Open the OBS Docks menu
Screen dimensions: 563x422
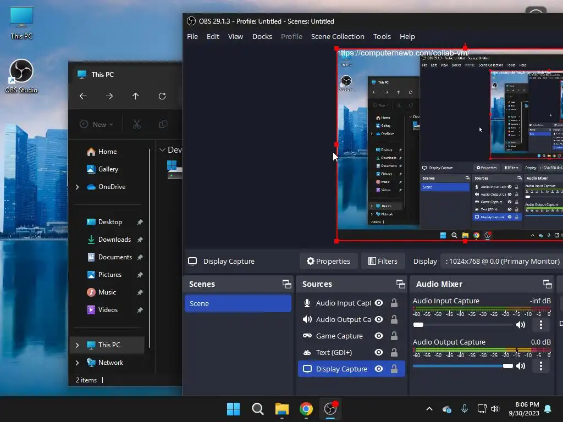point(262,37)
